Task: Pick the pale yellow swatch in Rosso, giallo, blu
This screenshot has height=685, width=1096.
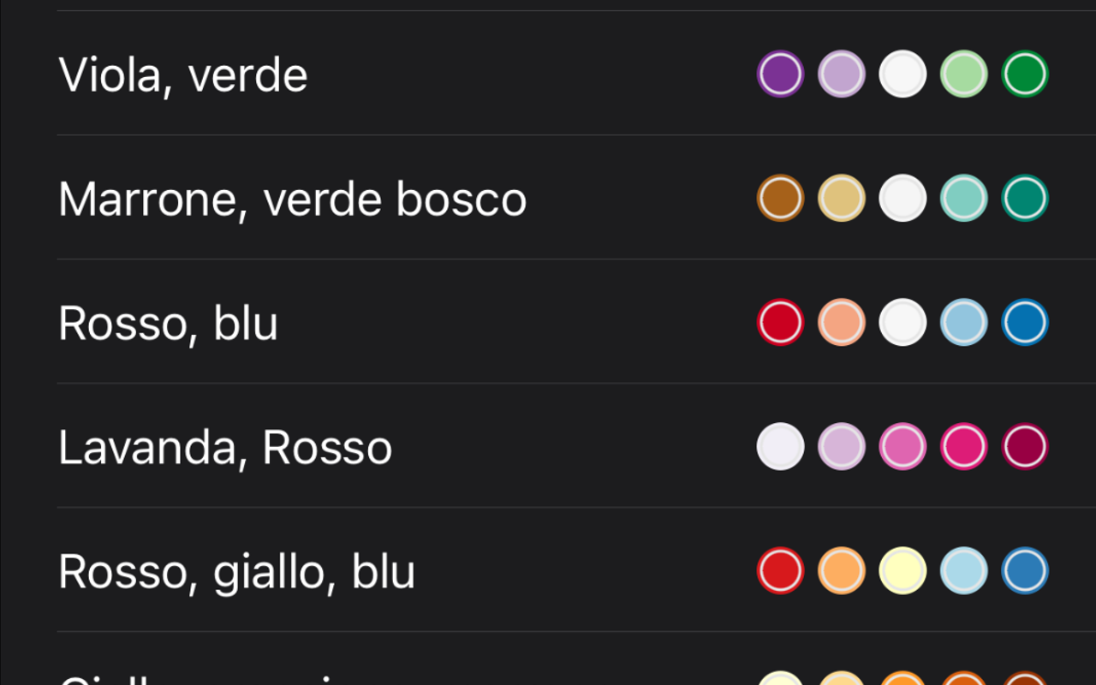Action: point(902,571)
